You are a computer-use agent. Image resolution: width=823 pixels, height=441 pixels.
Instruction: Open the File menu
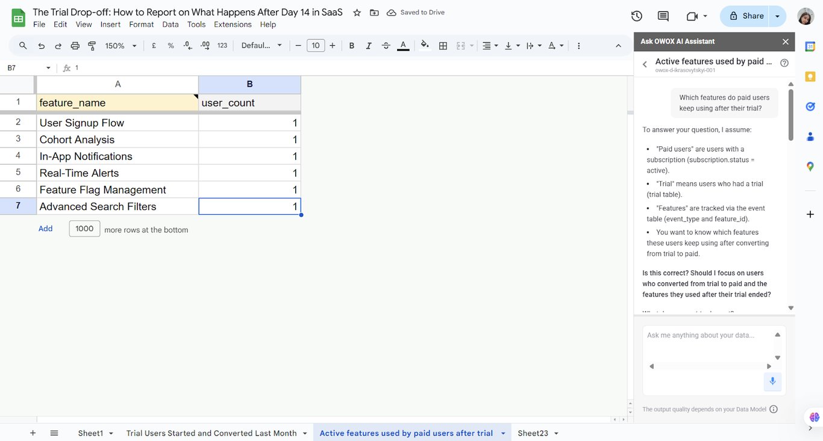pos(39,25)
